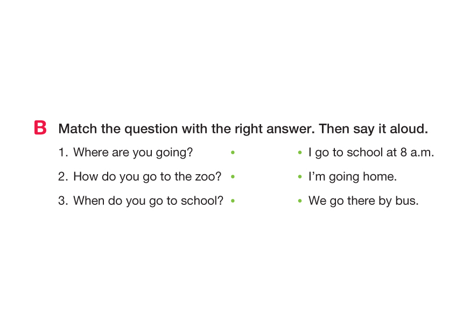470x329 pixels.
Task: Click the number 2 list marker
Action: pyautogui.click(x=63, y=177)
